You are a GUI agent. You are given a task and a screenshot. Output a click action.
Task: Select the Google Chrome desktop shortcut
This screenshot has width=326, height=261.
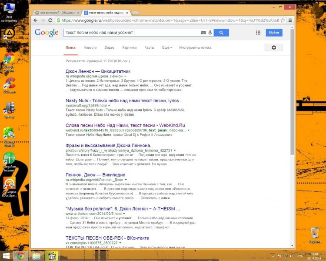point(10,63)
